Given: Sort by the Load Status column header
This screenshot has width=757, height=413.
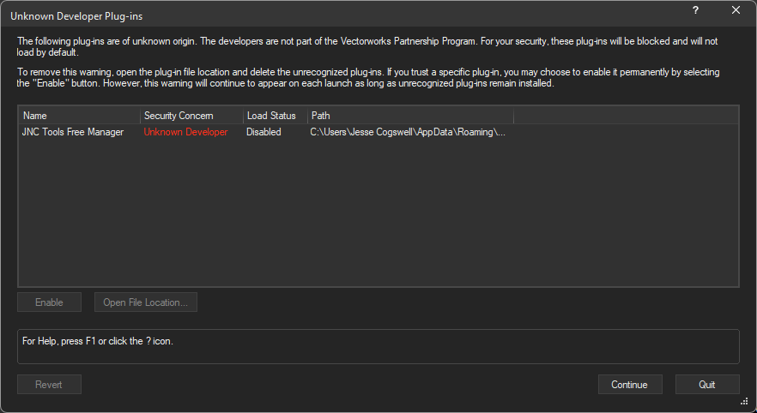Looking at the screenshot, I should (271, 116).
